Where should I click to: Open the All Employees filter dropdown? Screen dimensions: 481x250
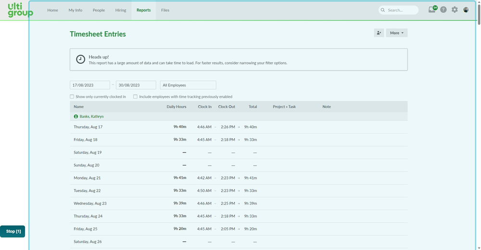(188, 85)
